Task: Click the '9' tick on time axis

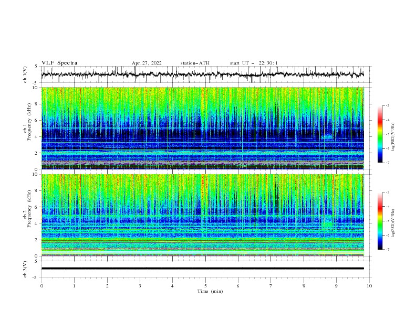Action: [336, 286]
